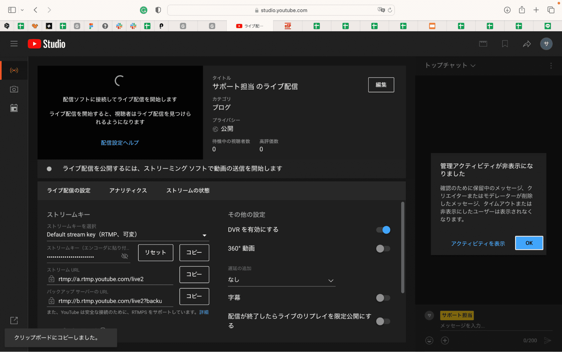Click the bookmark icon in Studio header
Viewport: 562px width, 352px height.
pos(505,44)
